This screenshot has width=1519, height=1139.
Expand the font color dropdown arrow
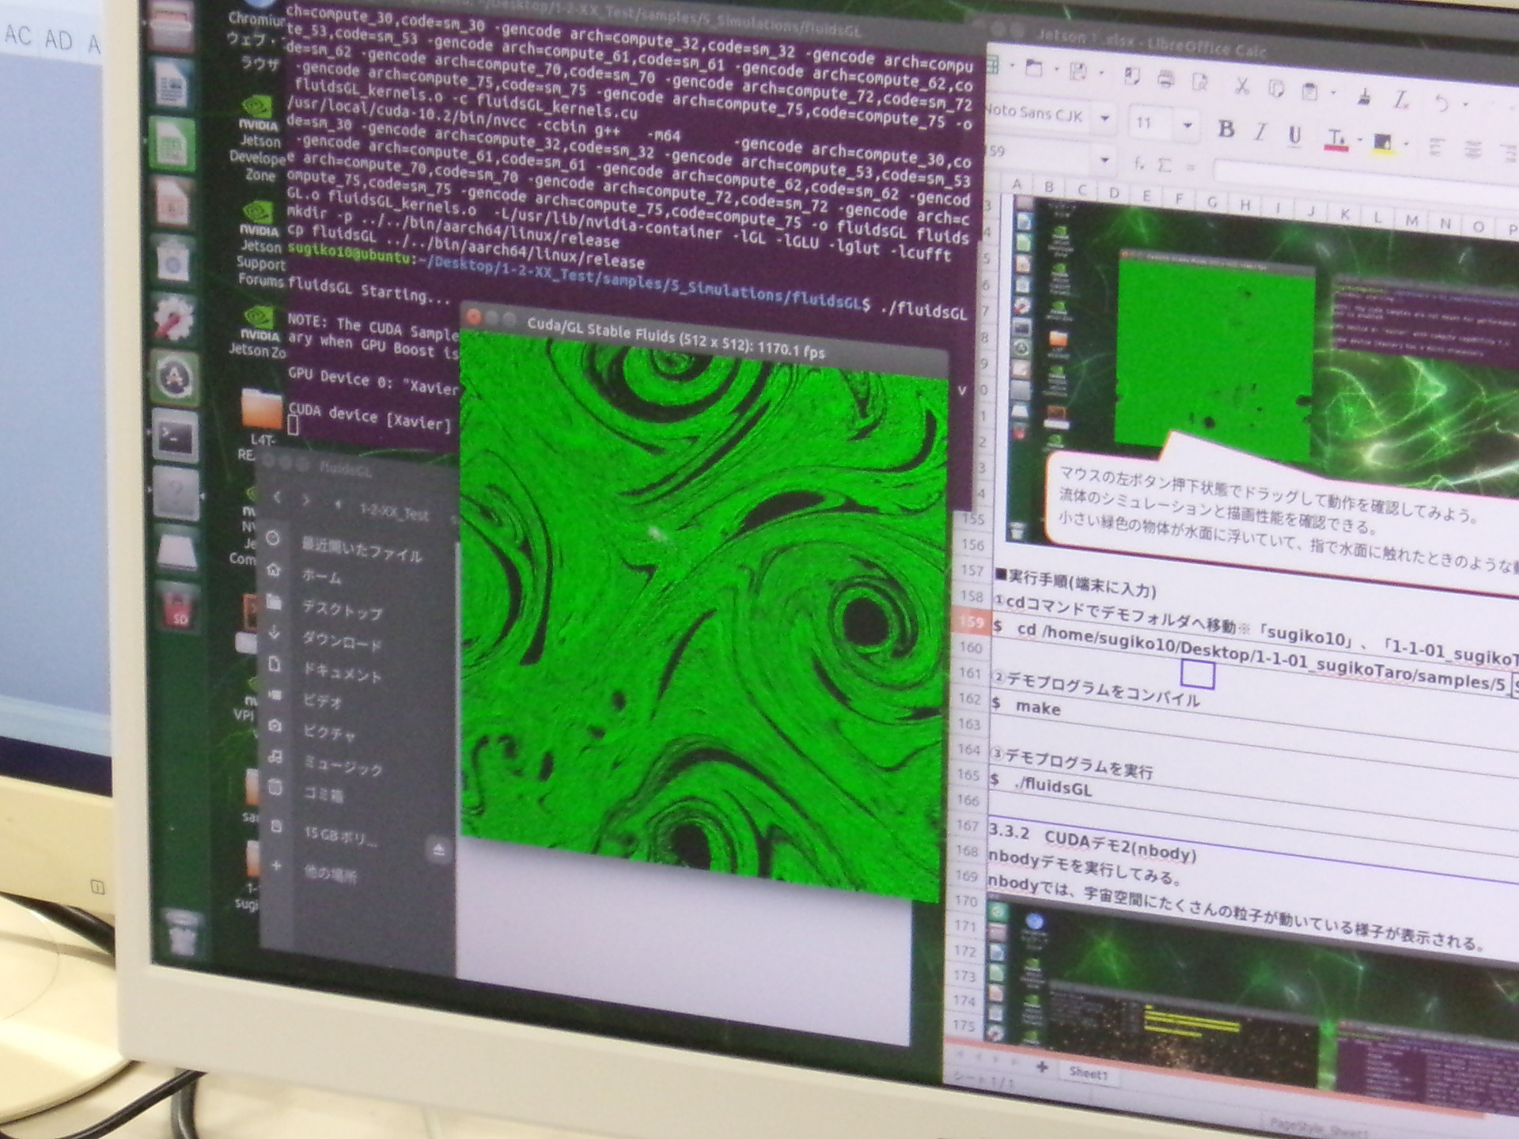[x=1359, y=140]
